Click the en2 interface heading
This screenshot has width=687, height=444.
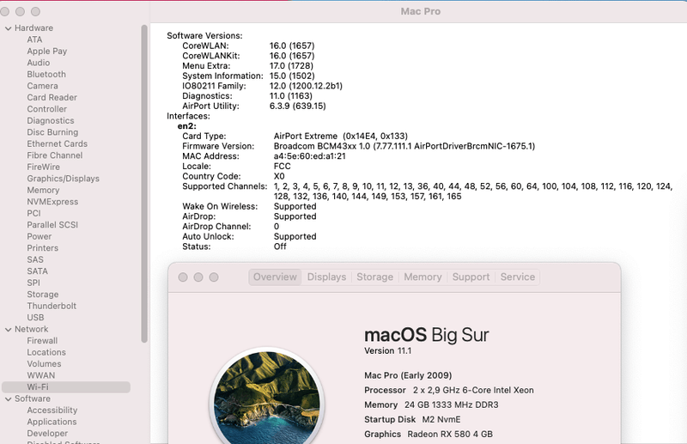click(x=187, y=126)
